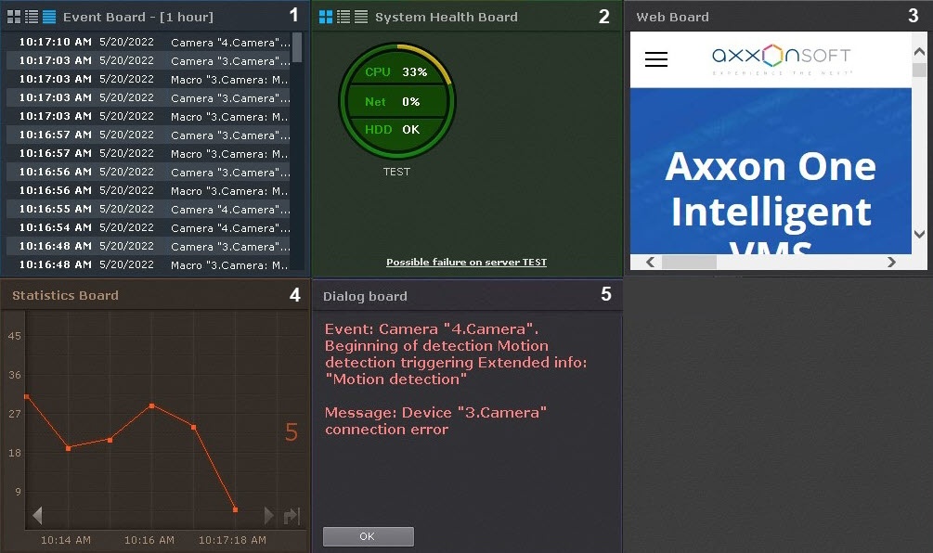Click the CPU 33% indicator
Viewport: 933px width, 553px height.
point(396,72)
